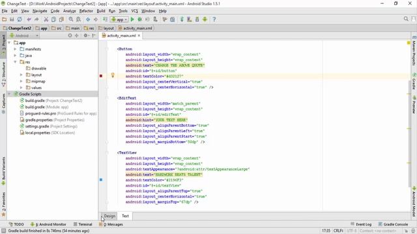The height and width of the screenshot is (234, 417).
Task: Click the Find magnifier icon
Action: [71, 19]
